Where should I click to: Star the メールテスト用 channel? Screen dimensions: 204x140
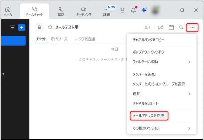[50, 27]
